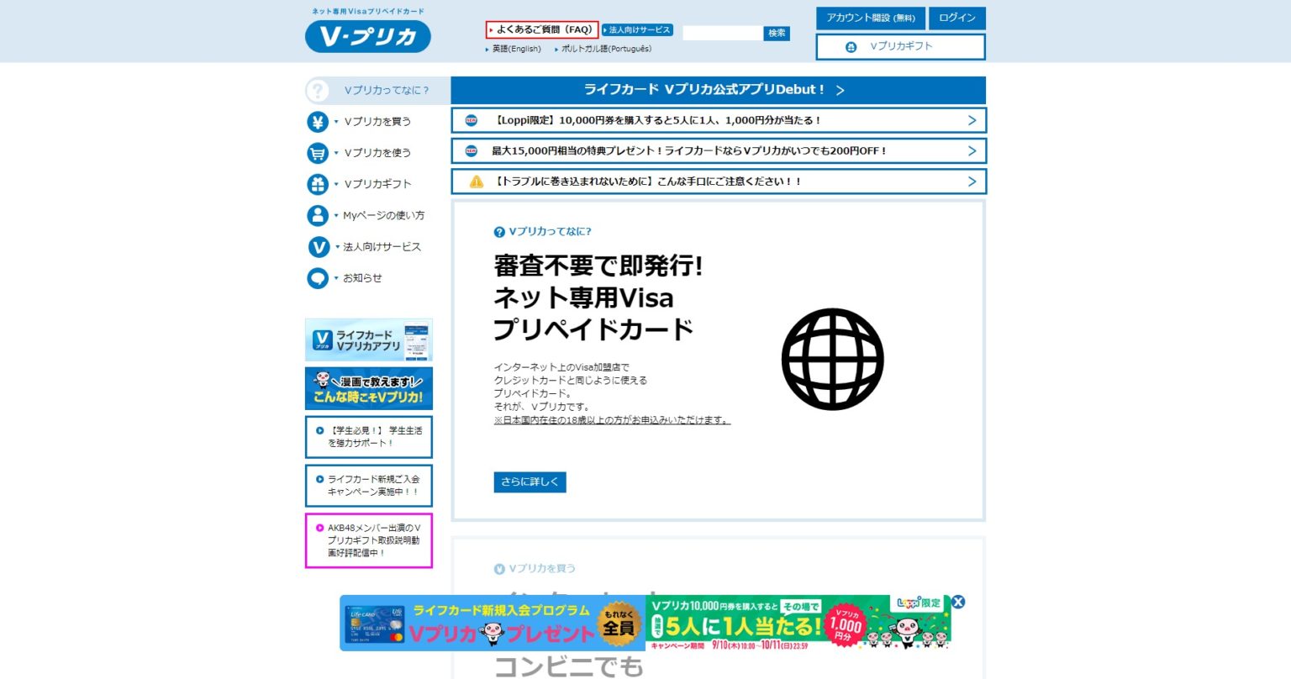Click the ログイン button
1291x679 pixels.
957,18
